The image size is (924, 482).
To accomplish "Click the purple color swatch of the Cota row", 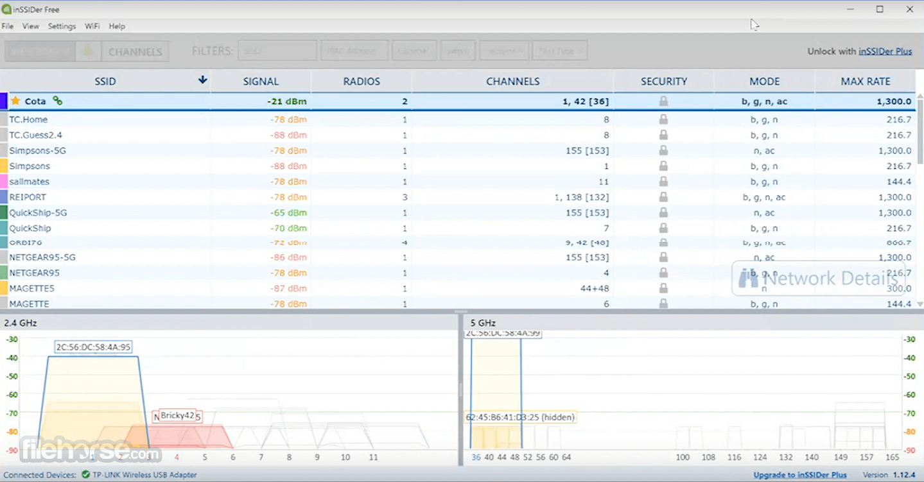I will tap(3, 101).
